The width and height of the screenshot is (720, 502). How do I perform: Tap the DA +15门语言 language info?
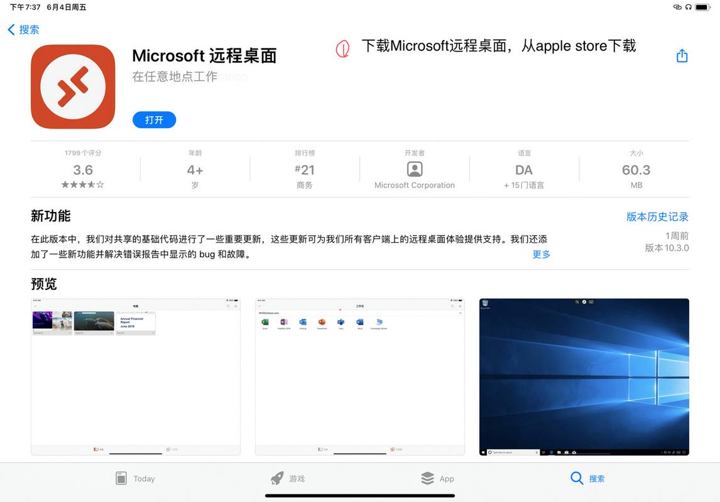click(524, 169)
